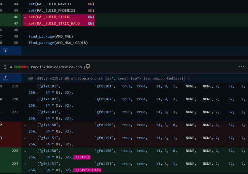Copy the device.cpp file path

(x=87, y=67)
